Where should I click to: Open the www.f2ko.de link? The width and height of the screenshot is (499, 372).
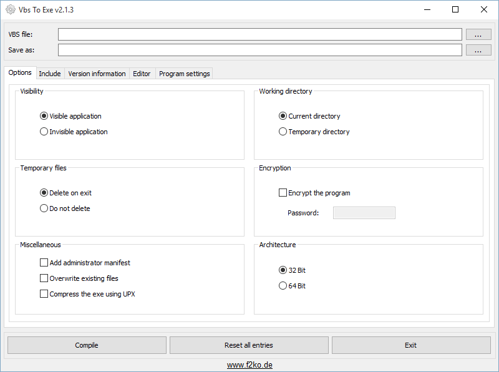[249, 365]
